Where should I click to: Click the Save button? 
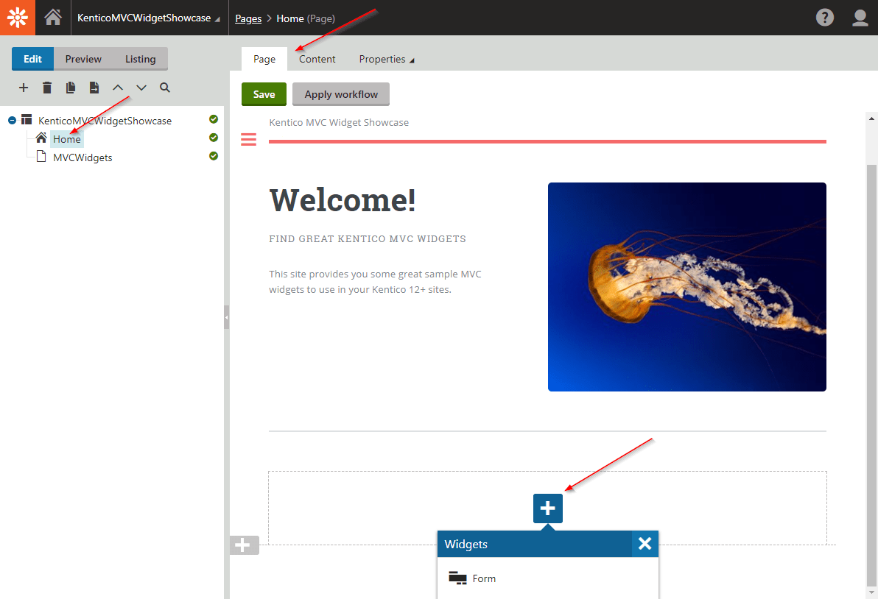pyautogui.click(x=264, y=94)
